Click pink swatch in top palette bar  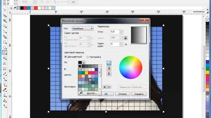[x=32, y=8]
